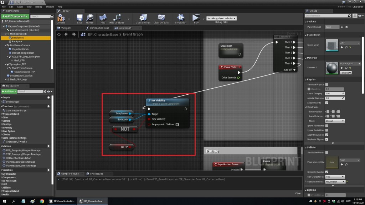Image resolution: width=365 pixels, height=205 pixels.
Task: Click the M_Metal_Soft material preview thumbnail
Action: (x=332, y=68)
